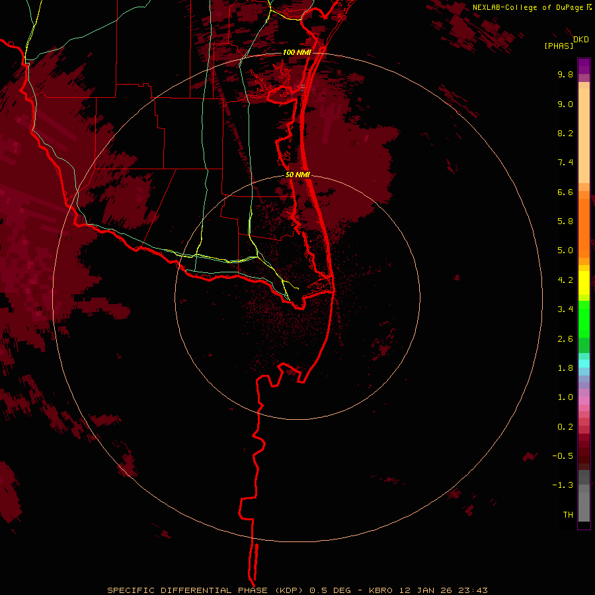Pick the pale peach color bar segment
The width and height of the screenshot is (595, 595).
coord(584,136)
